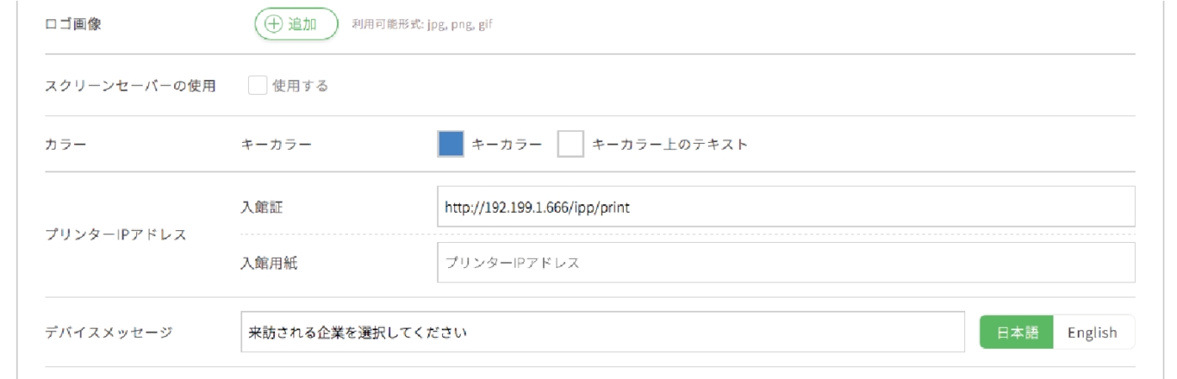Viewport: 1177px width, 379px height.
Task: Focus the 入館証 printer URL field
Action: (786, 207)
